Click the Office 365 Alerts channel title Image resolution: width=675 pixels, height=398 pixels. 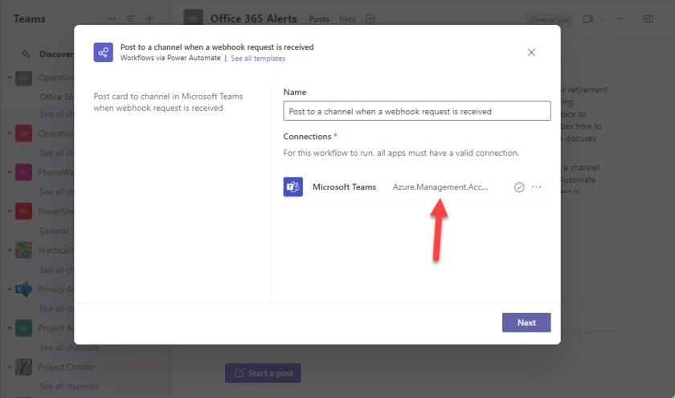(254, 19)
